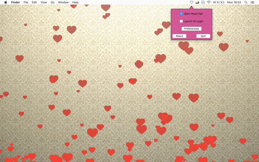Screen dimensions: 259x162
Task: Click the display status icon beside heart
Action: click(197, 3)
